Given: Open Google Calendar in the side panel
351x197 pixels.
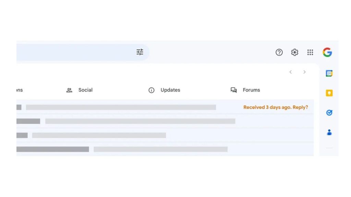Looking at the screenshot, I should [x=329, y=74].
